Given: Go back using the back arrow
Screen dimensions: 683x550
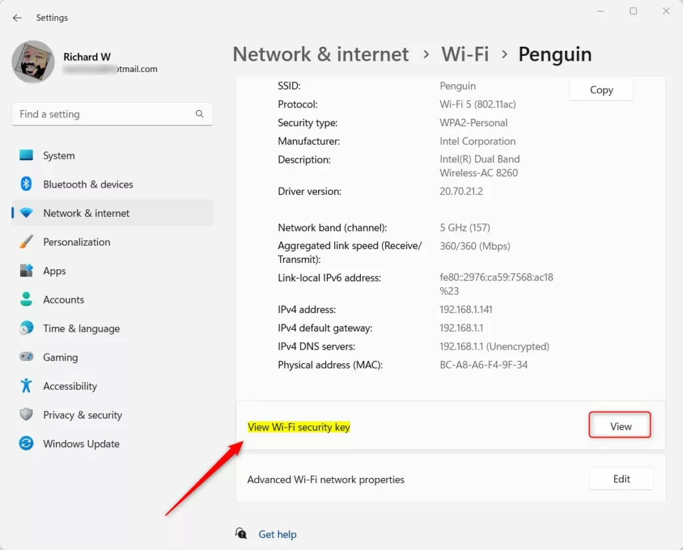Looking at the screenshot, I should click(x=17, y=18).
